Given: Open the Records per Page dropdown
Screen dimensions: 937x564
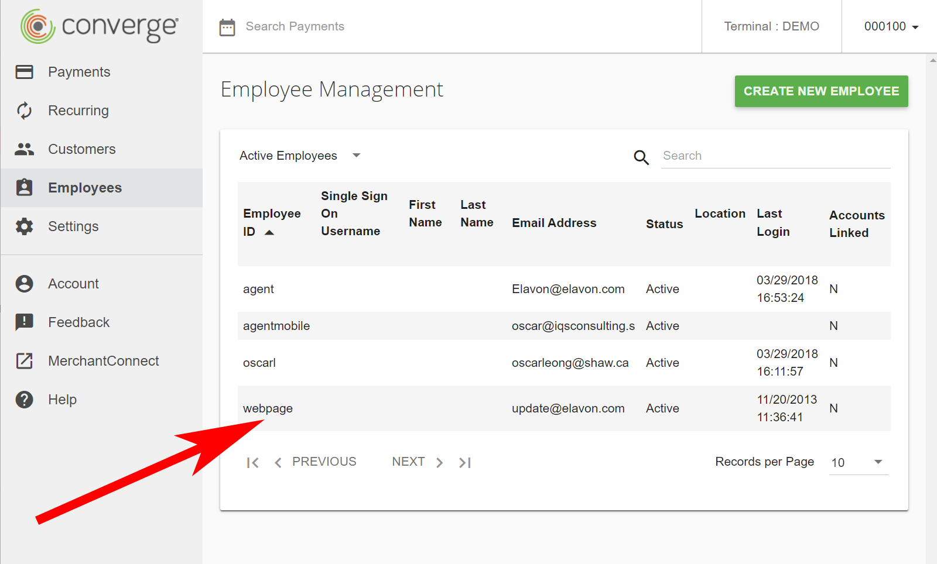Looking at the screenshot, I should (x=859, y=462).
